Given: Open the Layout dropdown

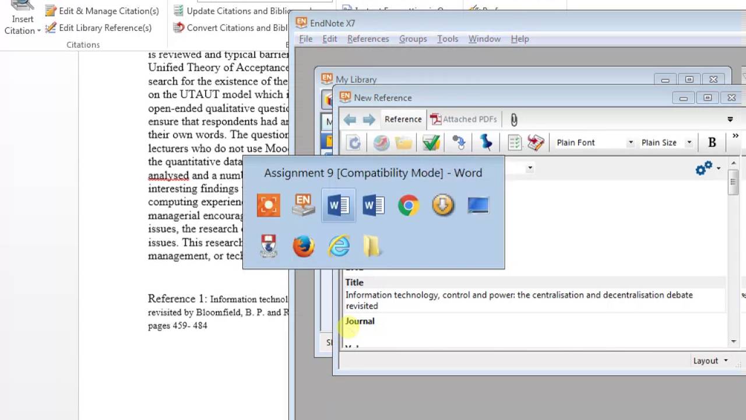Looking at the screenshot, I should click(710, 360).
